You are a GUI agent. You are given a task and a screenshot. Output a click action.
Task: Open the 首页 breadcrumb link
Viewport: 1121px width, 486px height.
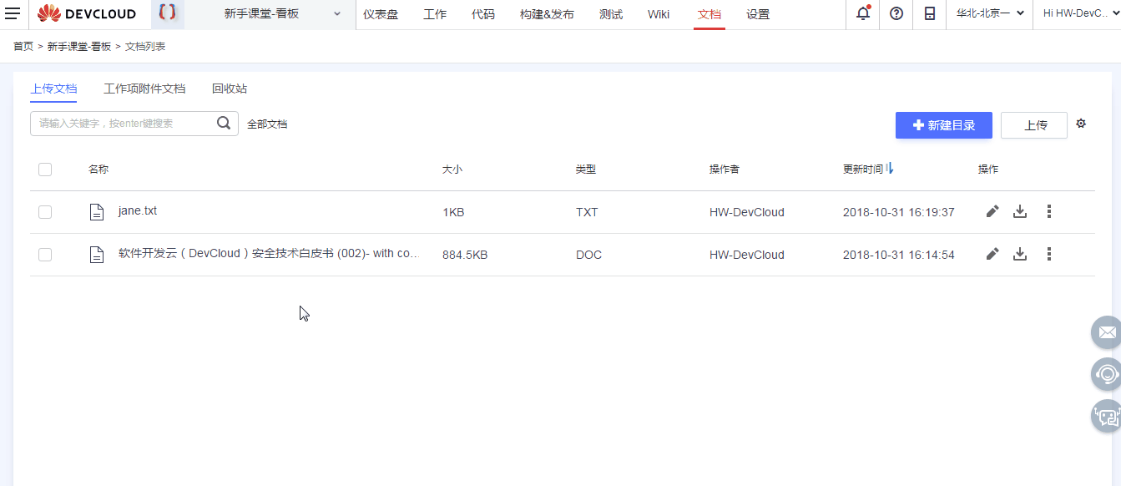(23, 46)
